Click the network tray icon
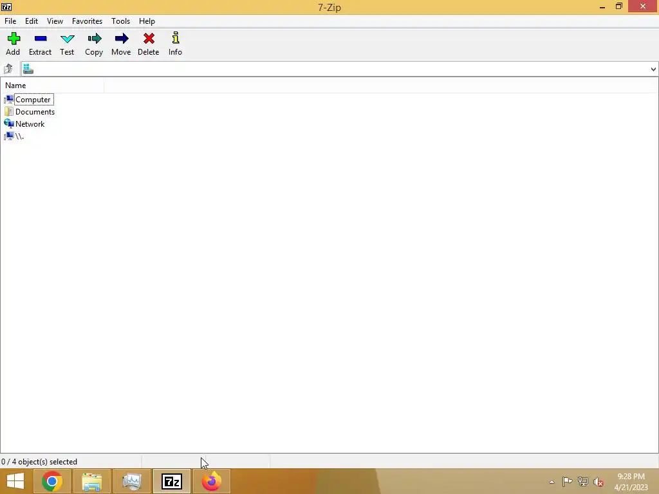The image size is (659, 494). tap(583, 482)
